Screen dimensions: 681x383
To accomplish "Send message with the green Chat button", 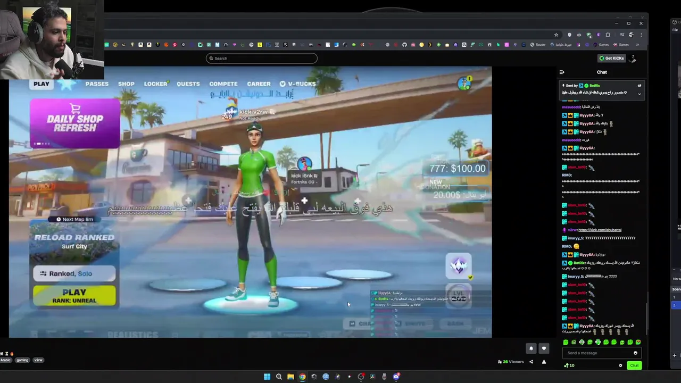I will click(634, 365).
